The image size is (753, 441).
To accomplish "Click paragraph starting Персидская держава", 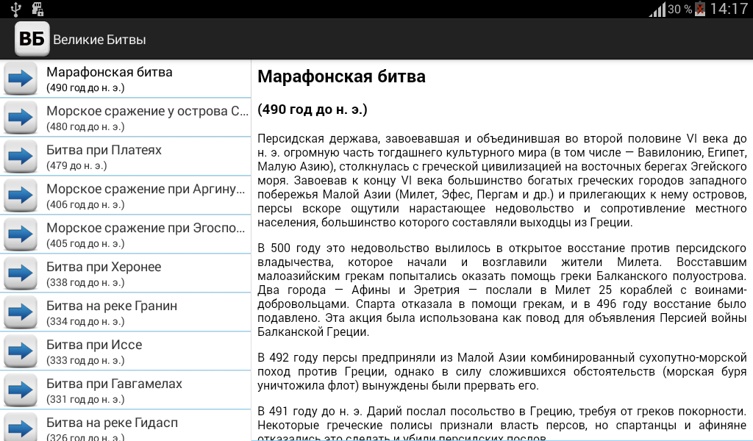I will click(x=502, y=180).
